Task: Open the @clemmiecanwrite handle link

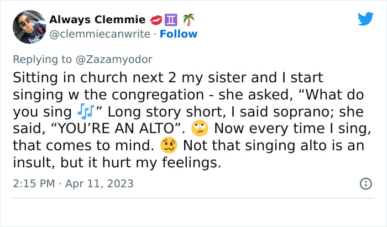Action: pos(100,34)
